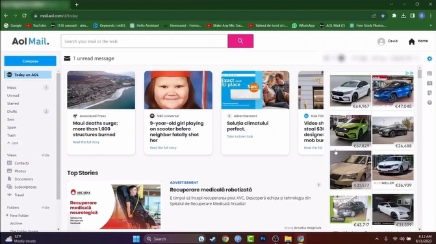Click the main content vertical scrollbar
This screenshot has height=244, width=436.
pyautogui.click(x=420, y=74)
